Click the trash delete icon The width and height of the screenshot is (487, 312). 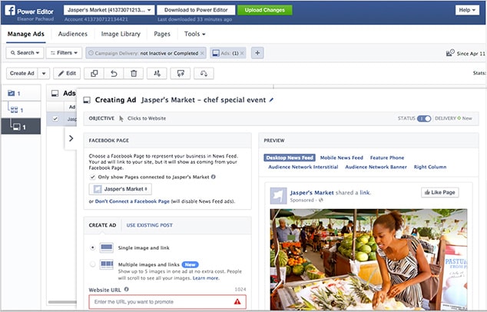tap(134, 73)
